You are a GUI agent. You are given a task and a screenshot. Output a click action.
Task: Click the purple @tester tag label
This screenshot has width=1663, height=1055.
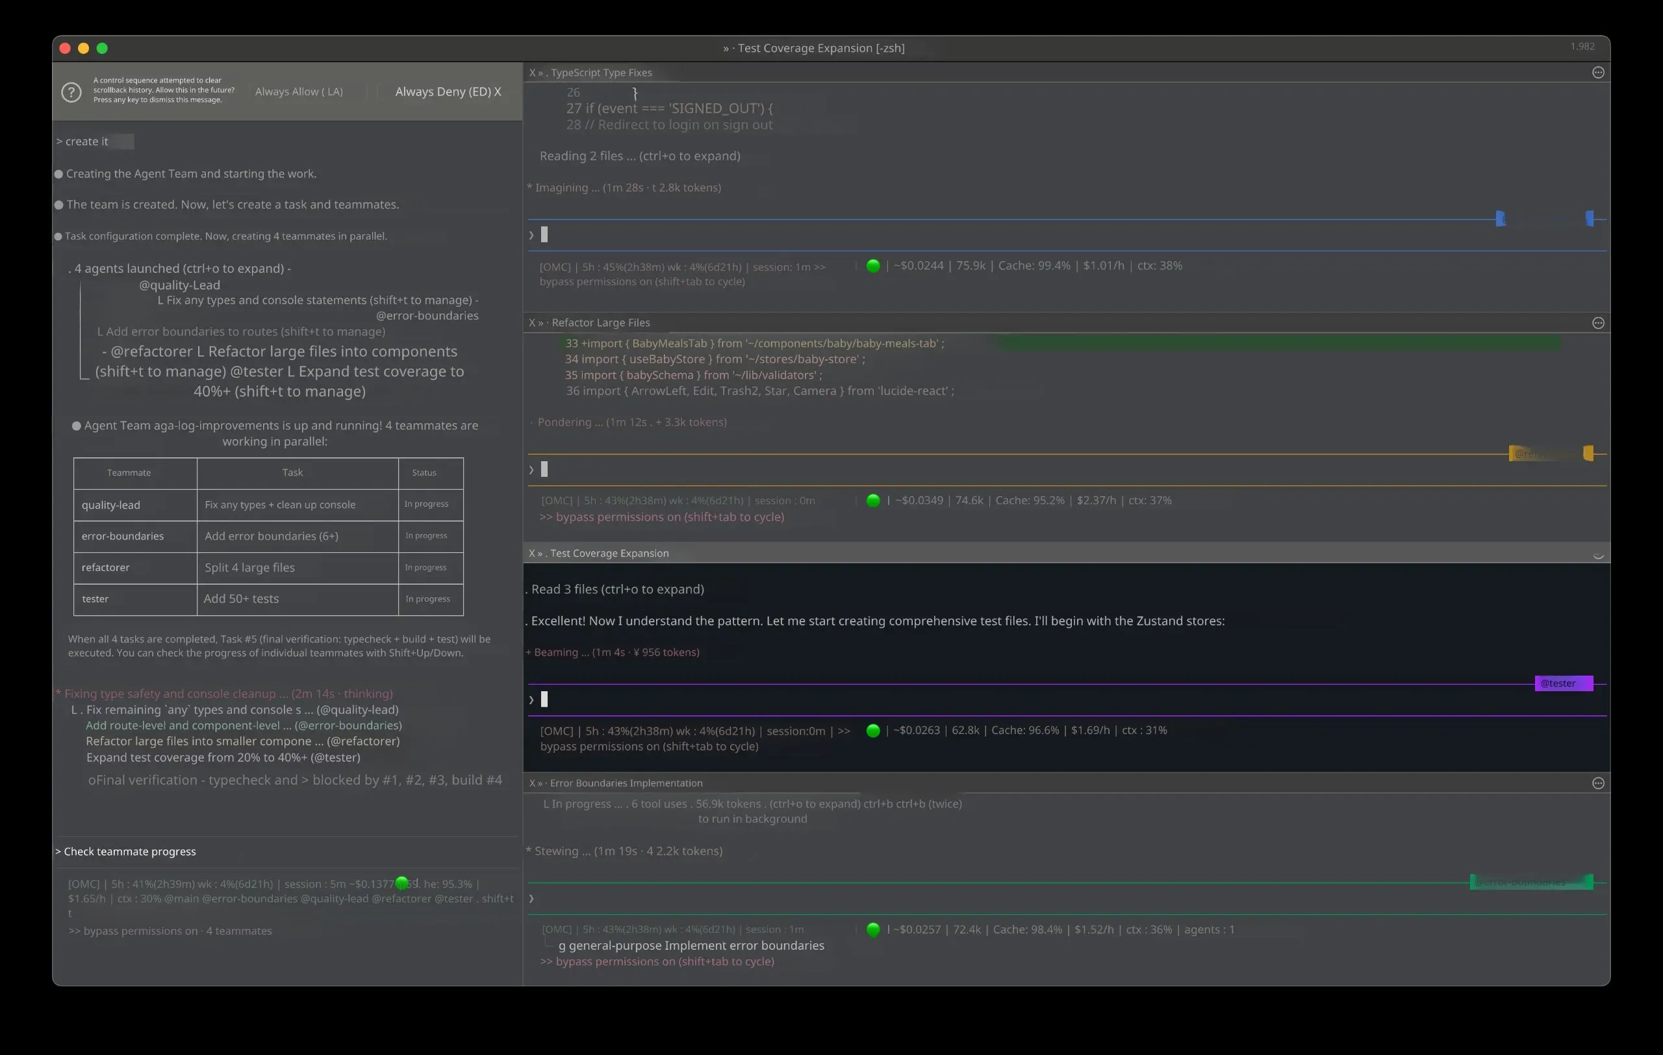tap(1563, 683)
